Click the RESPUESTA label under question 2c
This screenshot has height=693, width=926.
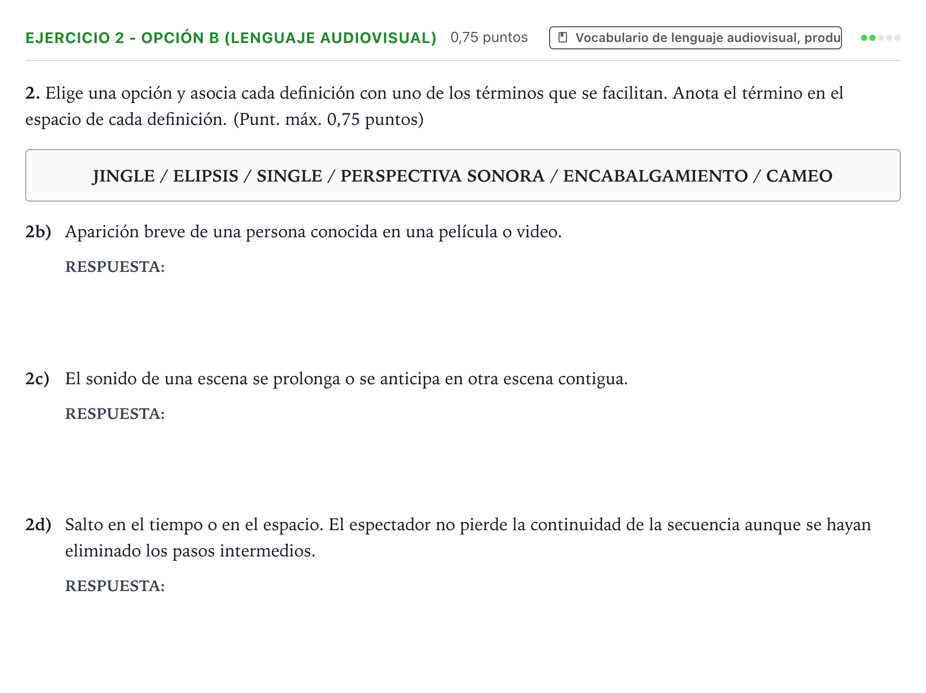click(x=115, y=414)
